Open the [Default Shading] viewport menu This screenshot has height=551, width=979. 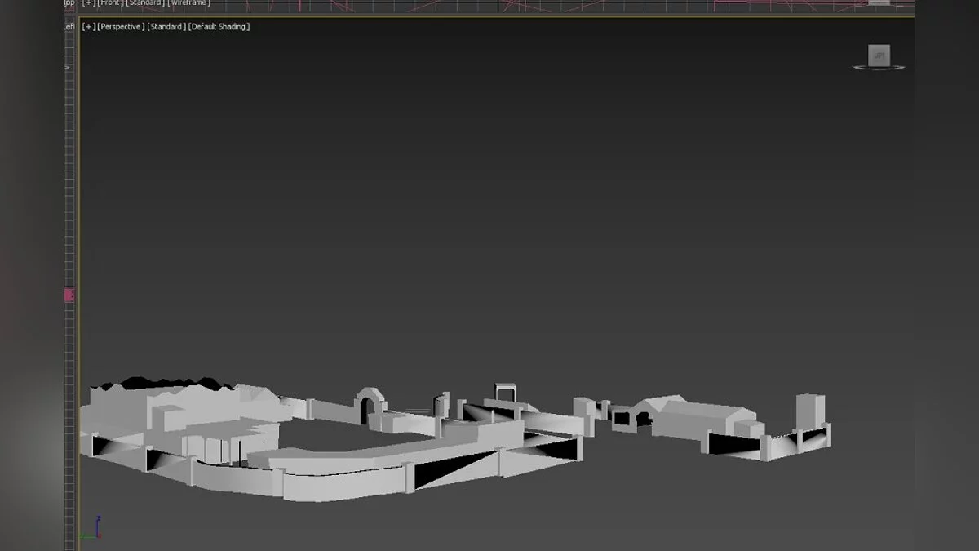coord(219,27)
